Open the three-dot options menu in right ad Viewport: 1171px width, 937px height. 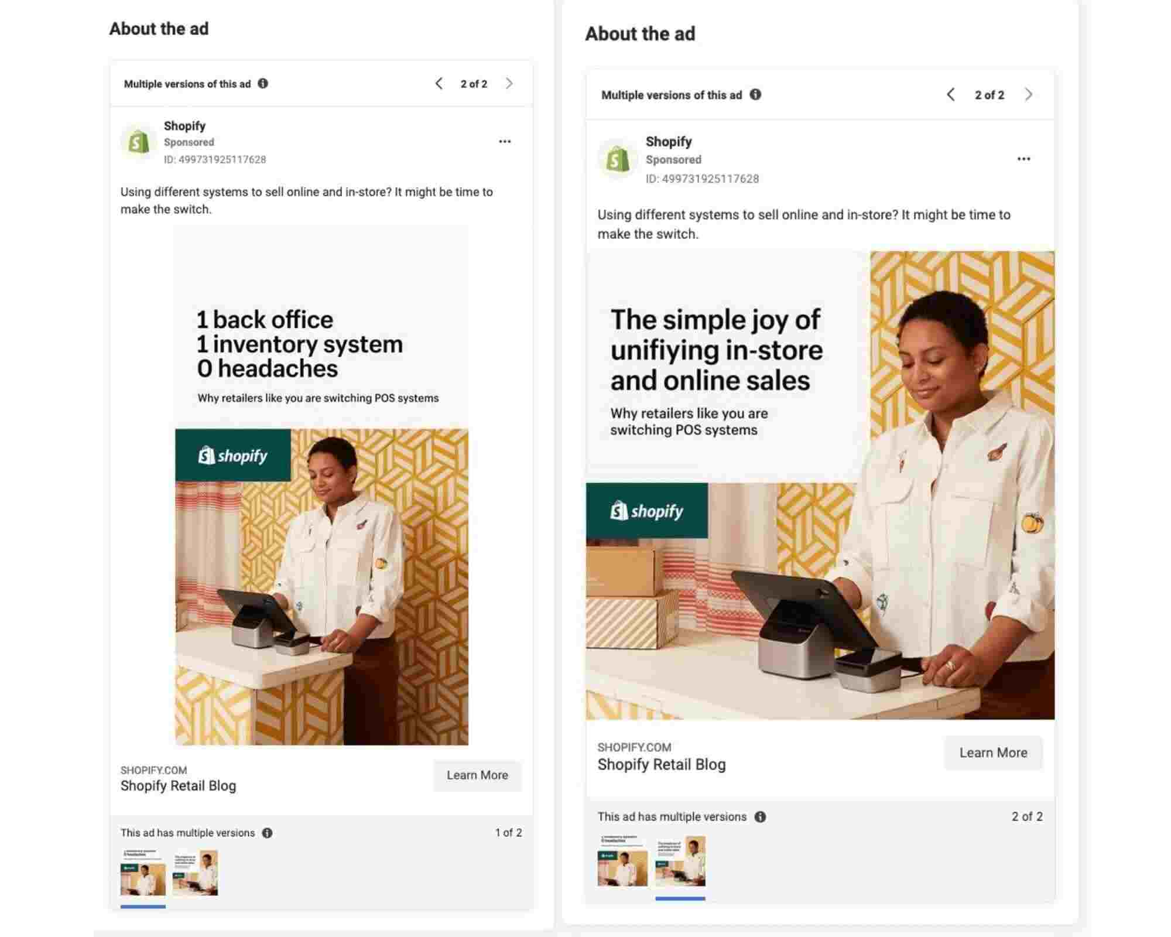(1023, 159)
